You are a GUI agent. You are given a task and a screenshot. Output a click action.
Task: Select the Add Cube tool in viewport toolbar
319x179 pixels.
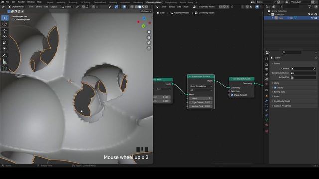click(x=5, y=69)
